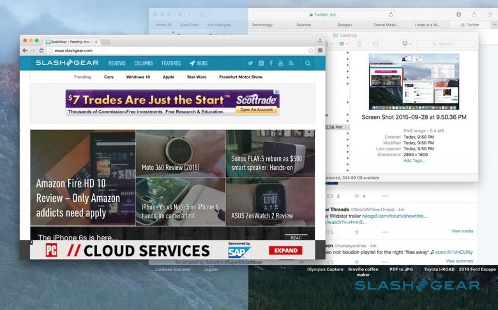Reload the SlashGear page in Chrome
This screenshot has height=310, width=498.
point(41,50)
